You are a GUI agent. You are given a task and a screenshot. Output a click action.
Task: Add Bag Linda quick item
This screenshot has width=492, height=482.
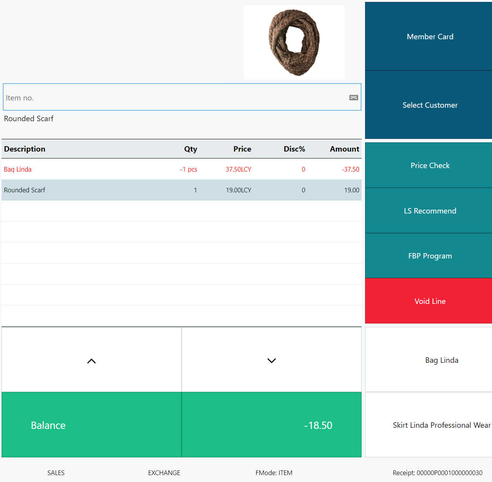pos(441,360)
